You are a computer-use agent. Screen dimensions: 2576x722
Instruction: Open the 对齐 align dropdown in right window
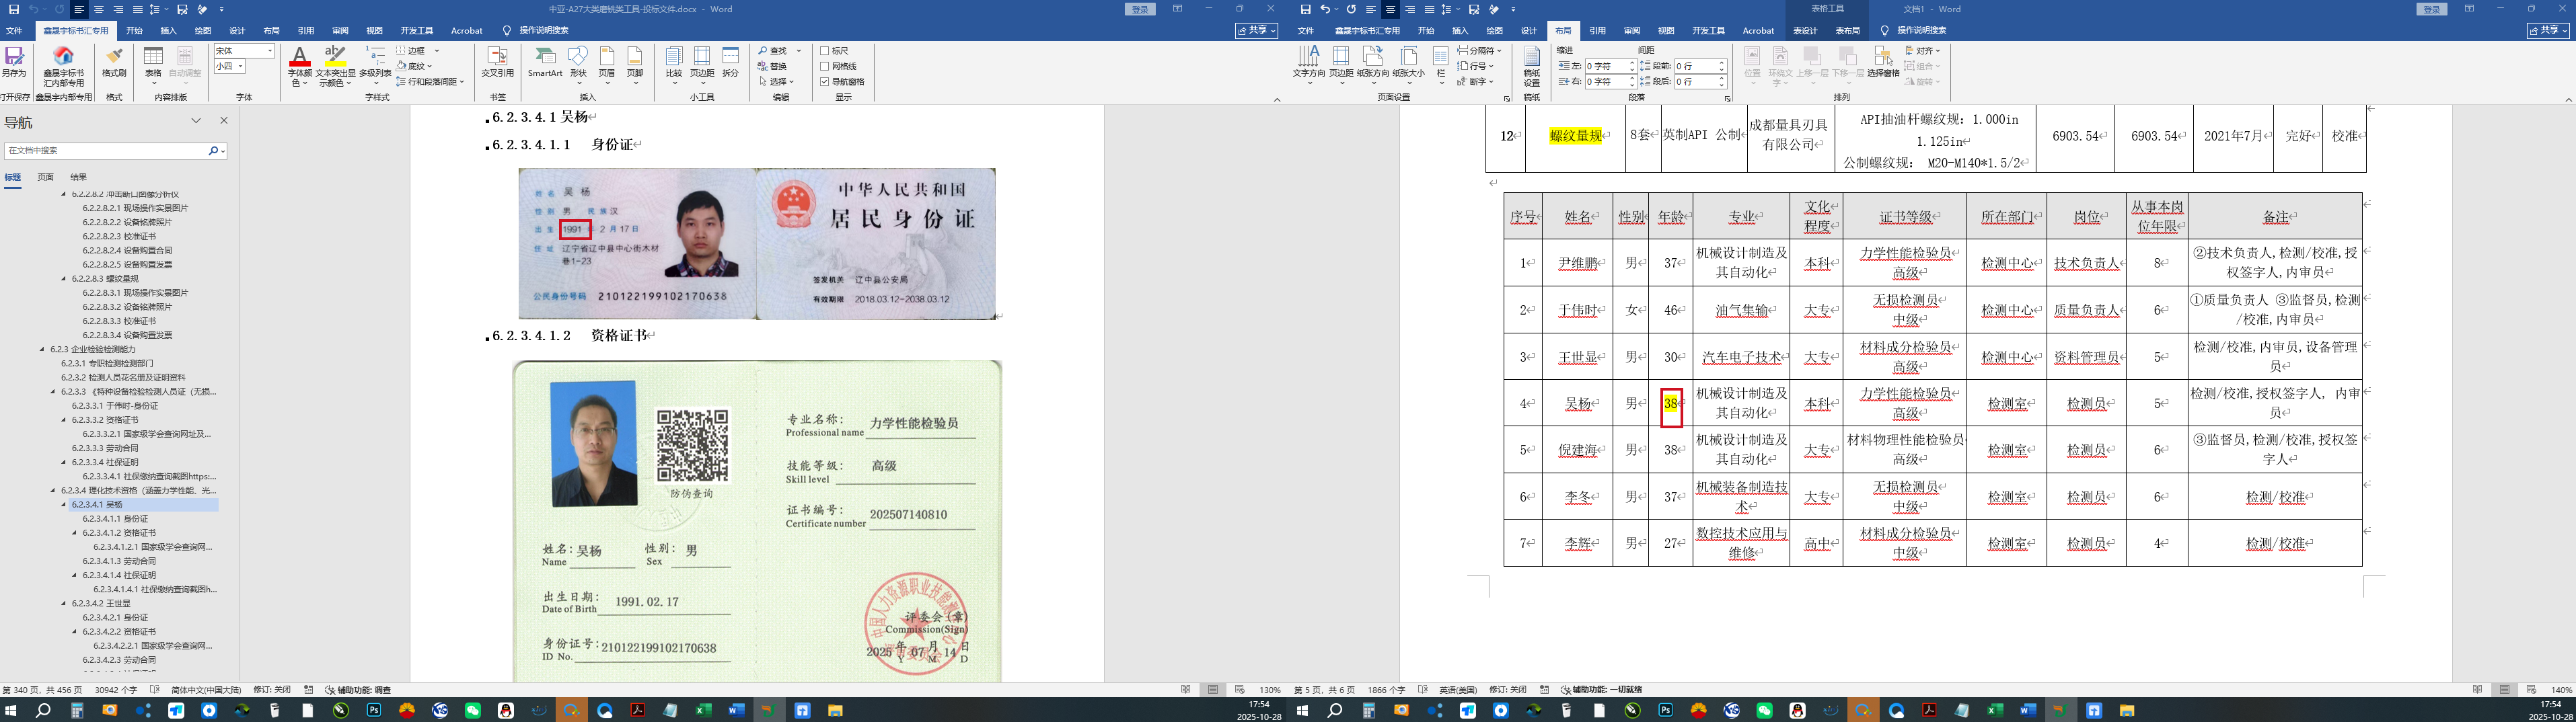1922,51
